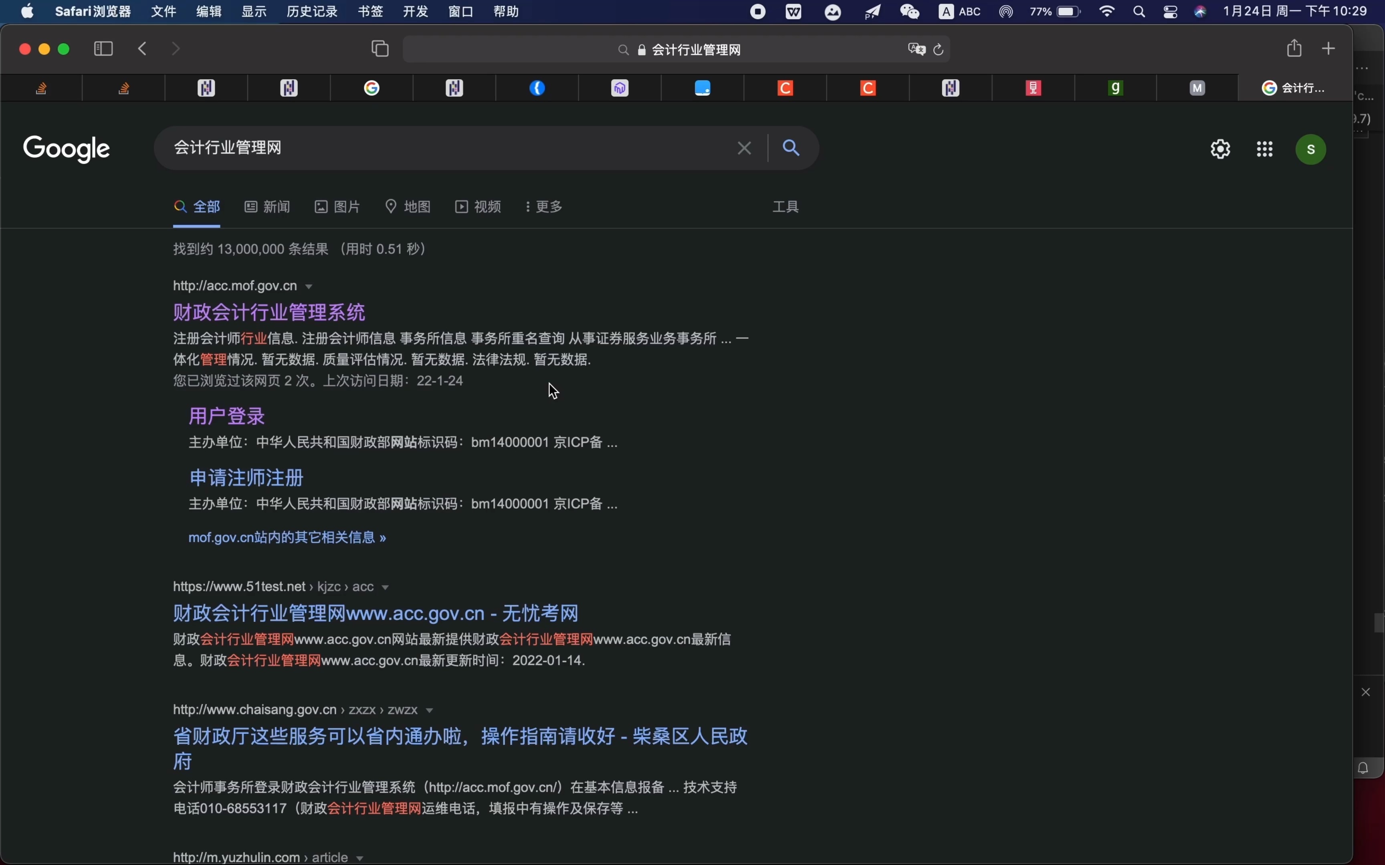Open the 帮助 menu in the menu bar
1385x865 pixels.
point(505,11)
